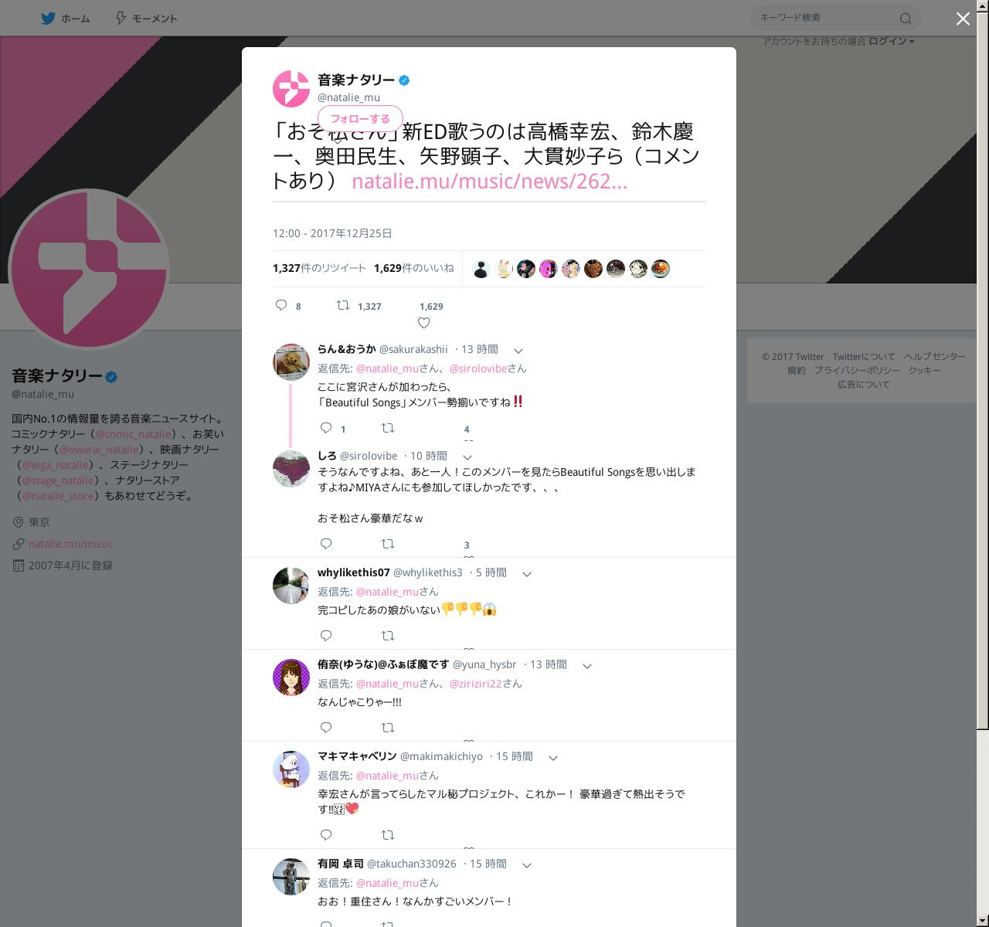Click the retweet icon showing 1,327
Image resolution: width=989 pixels, height=927 pixels.
click(343, 305)
